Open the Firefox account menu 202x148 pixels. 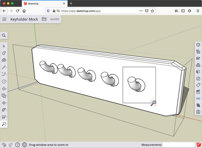click(190, 11)
